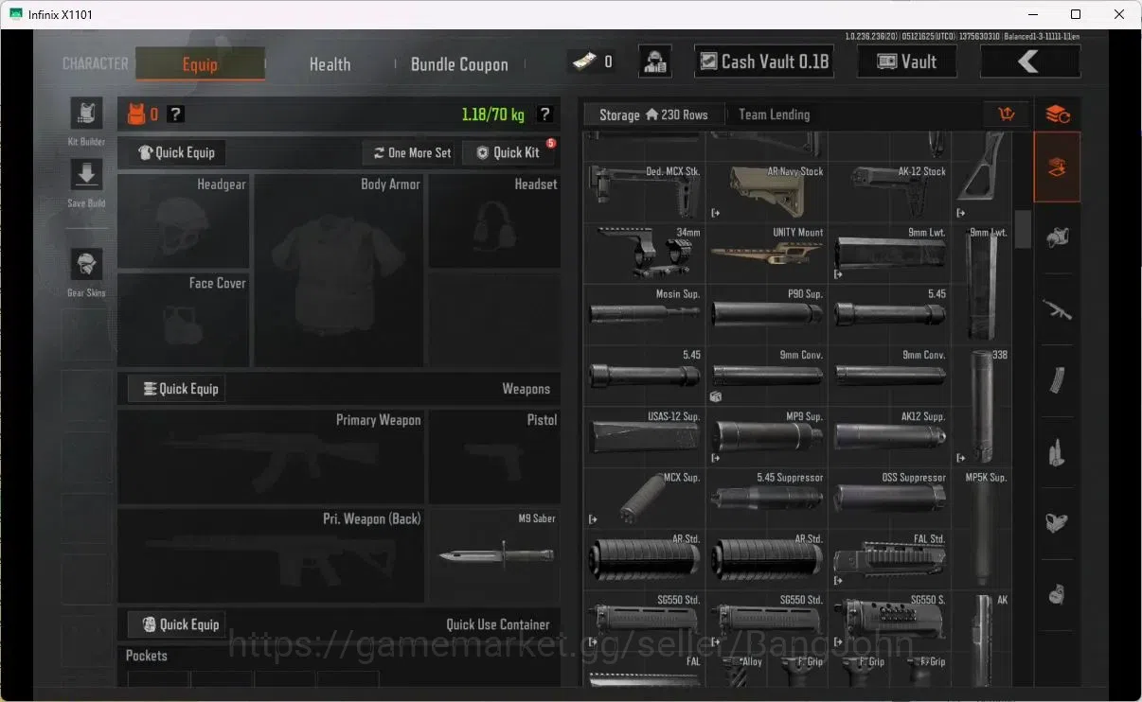The image size is (1142, 702).
Task: Click the auto-organize stack icon in the sidebar
Action: point(1057,114)
